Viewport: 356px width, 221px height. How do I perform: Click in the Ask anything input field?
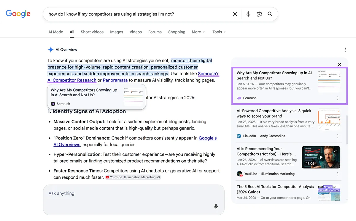(134, 200)
